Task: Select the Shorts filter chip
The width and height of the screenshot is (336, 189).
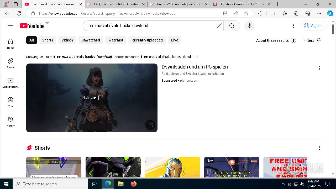Action: pyautogui.click(x=48, y=40)
